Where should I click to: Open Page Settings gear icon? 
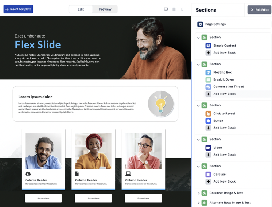[x=200, y=24]
